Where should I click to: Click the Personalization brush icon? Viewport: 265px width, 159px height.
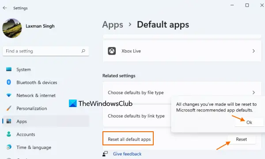tap(9, 108)
